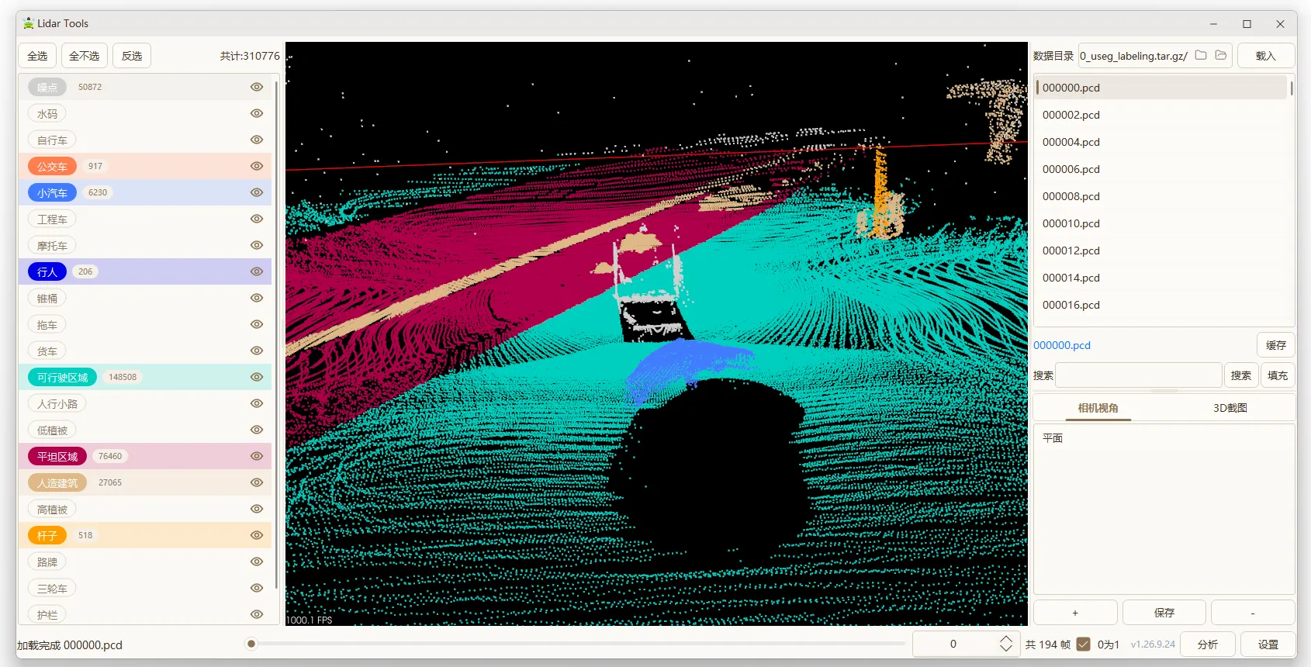
Task: Open the 分析 panel
Action: (1208, 645)
